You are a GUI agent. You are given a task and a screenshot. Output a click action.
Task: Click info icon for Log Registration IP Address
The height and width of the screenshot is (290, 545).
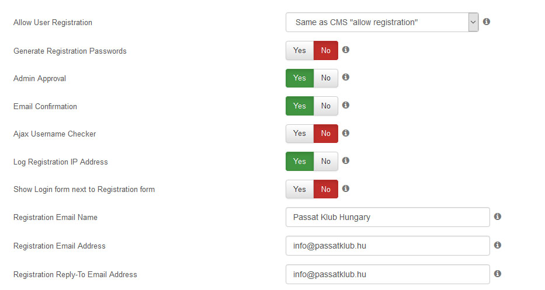pyautogui.click(x=345, y=160)
